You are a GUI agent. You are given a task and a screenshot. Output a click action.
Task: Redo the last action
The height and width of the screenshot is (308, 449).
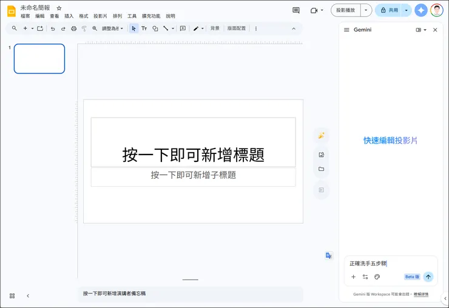[63, 28]
